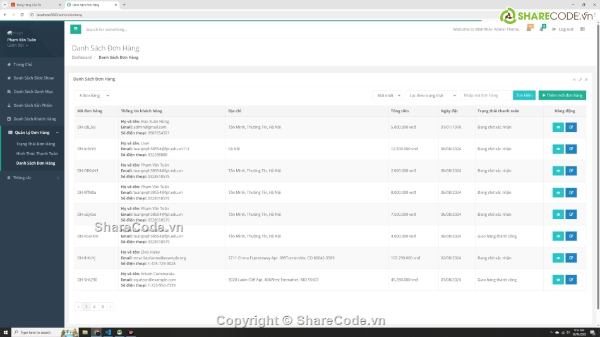
Task: Select Danh Sách Đơn Hàng submenu item
Action: click(35, 163)
